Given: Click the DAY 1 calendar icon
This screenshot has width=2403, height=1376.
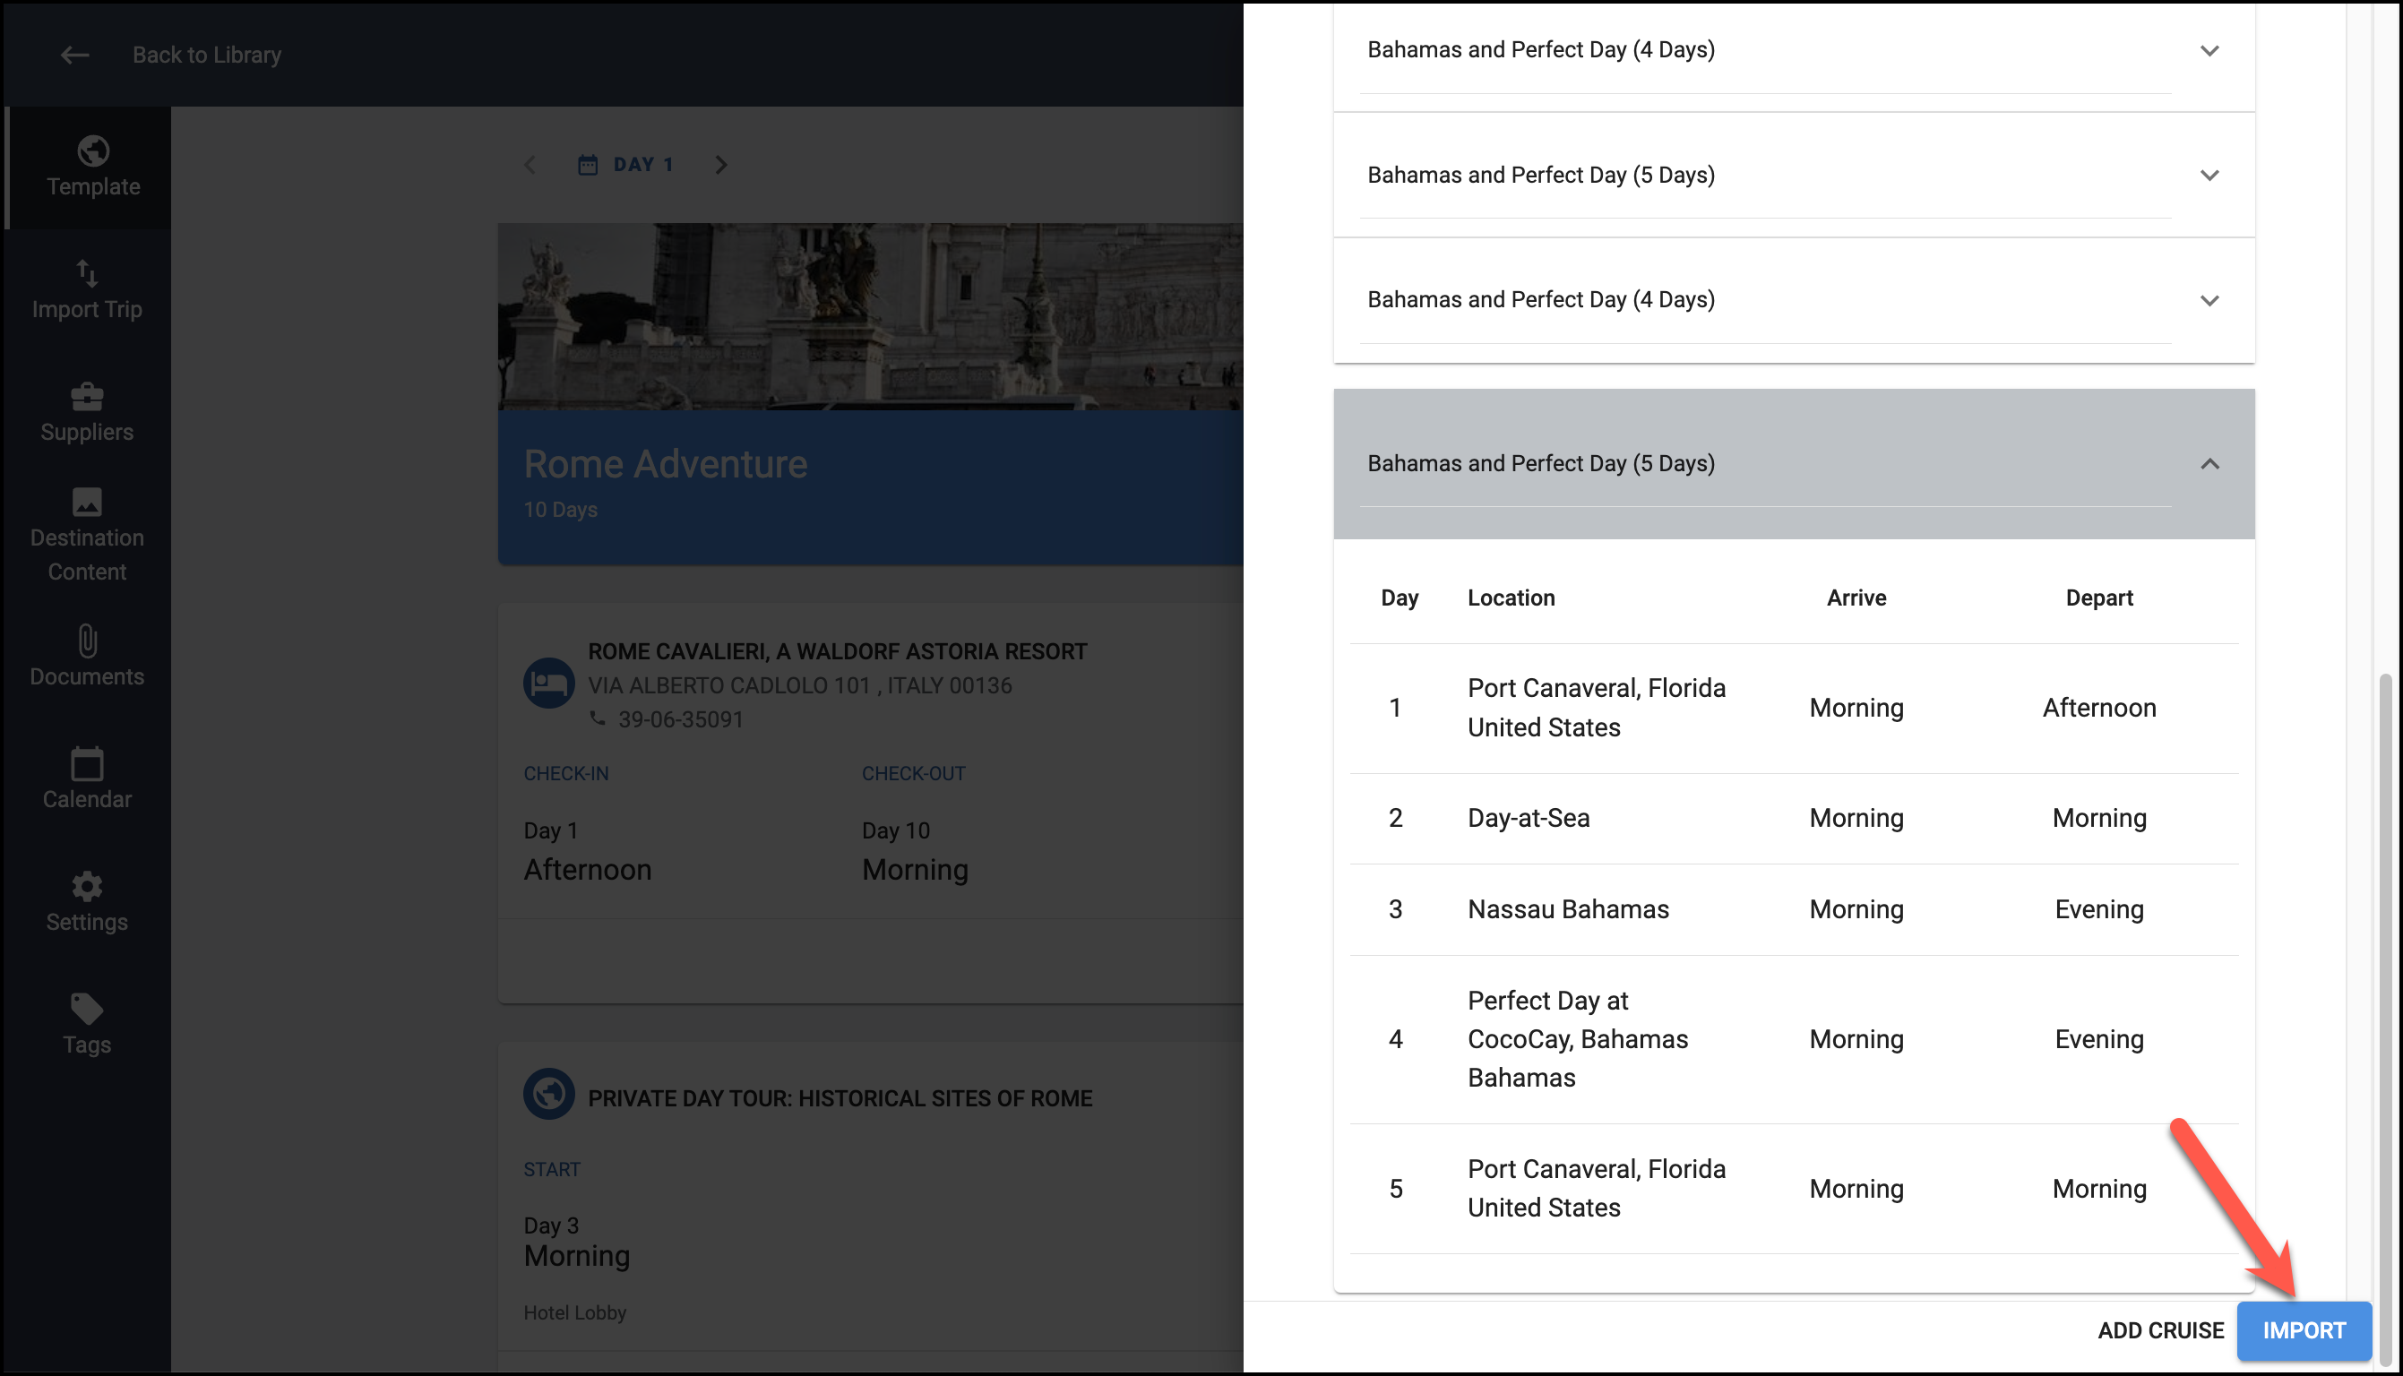Looking at the screenshot, I should click(588, 165).
